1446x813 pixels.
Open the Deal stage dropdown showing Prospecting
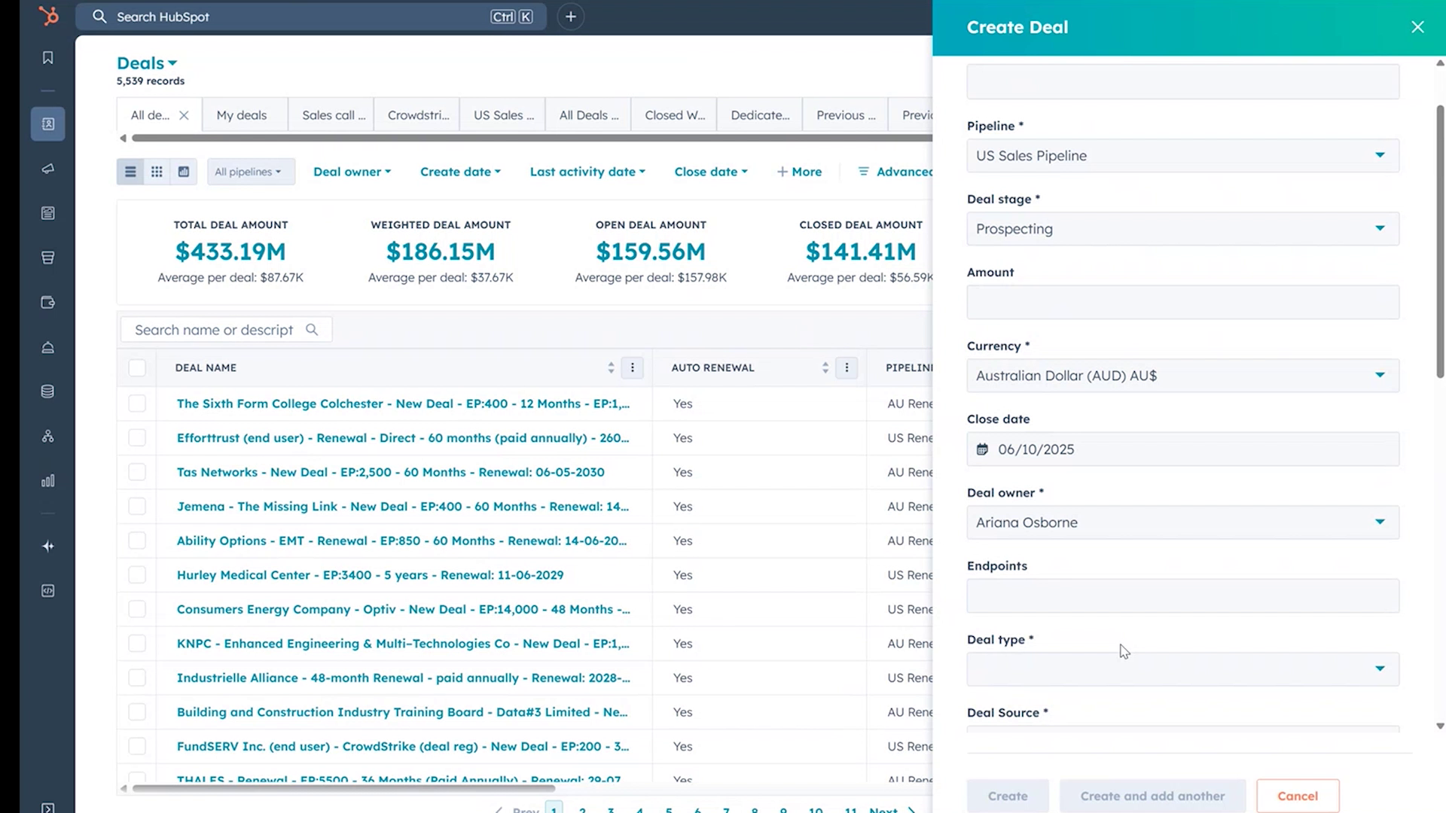(x=1181, y=228)
